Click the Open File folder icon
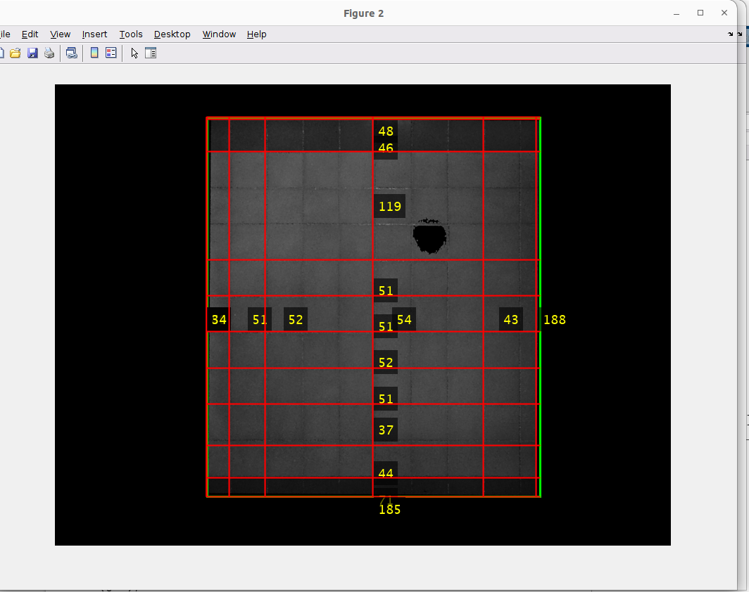This screenshot has height=592, width=749. click(15, 53)
